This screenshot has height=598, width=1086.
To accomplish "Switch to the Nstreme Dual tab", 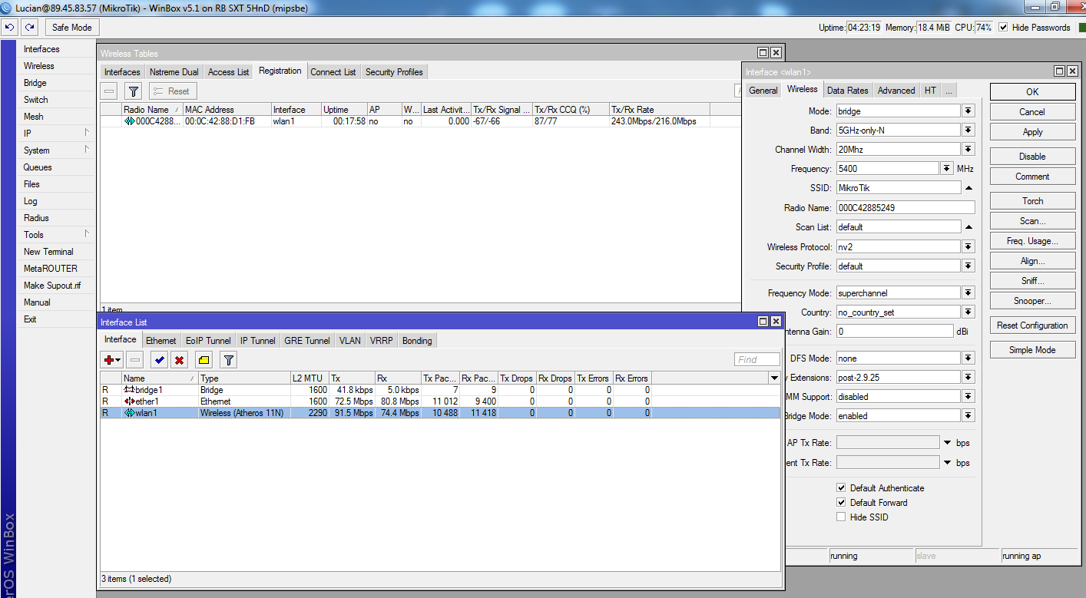I will 174,72.
